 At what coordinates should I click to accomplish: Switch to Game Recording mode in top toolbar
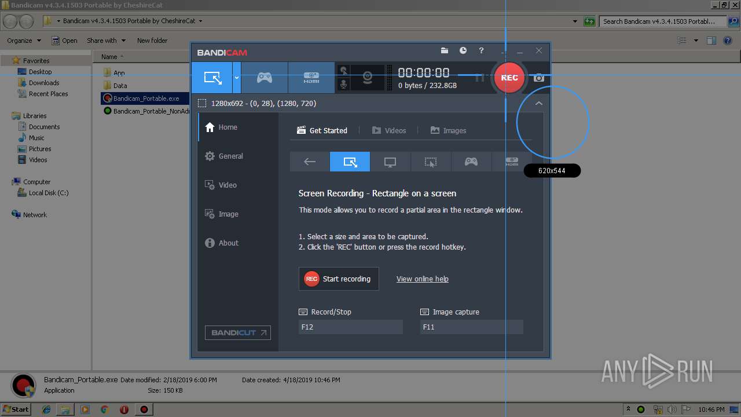265,78
